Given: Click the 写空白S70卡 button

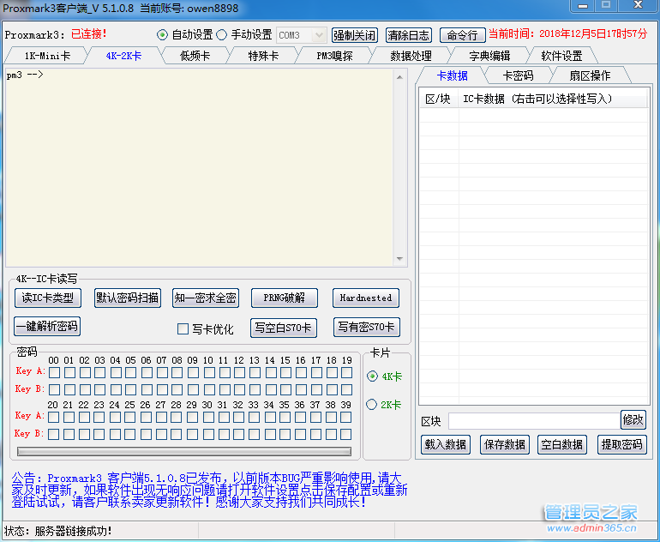Looking at the screenshot, I should tap(283, 328).
